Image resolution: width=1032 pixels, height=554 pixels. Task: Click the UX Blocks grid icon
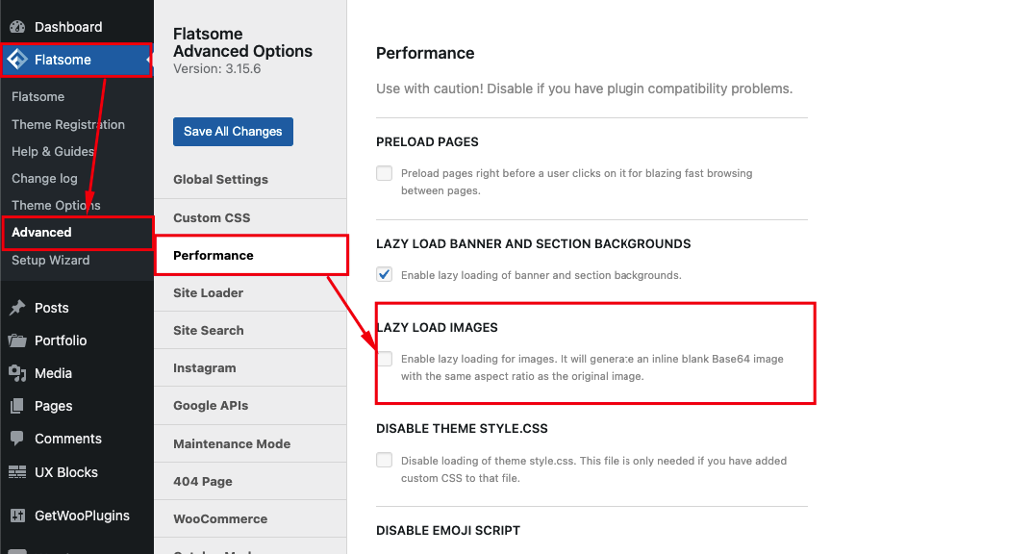pos(17,471)
